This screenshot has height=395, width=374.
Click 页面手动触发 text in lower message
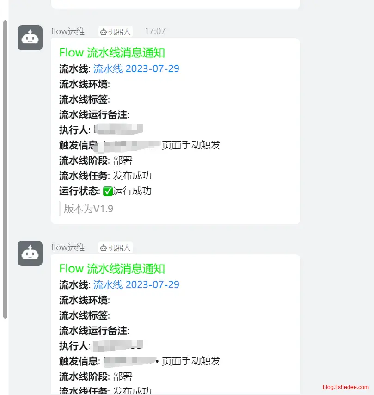pos(191,361)
